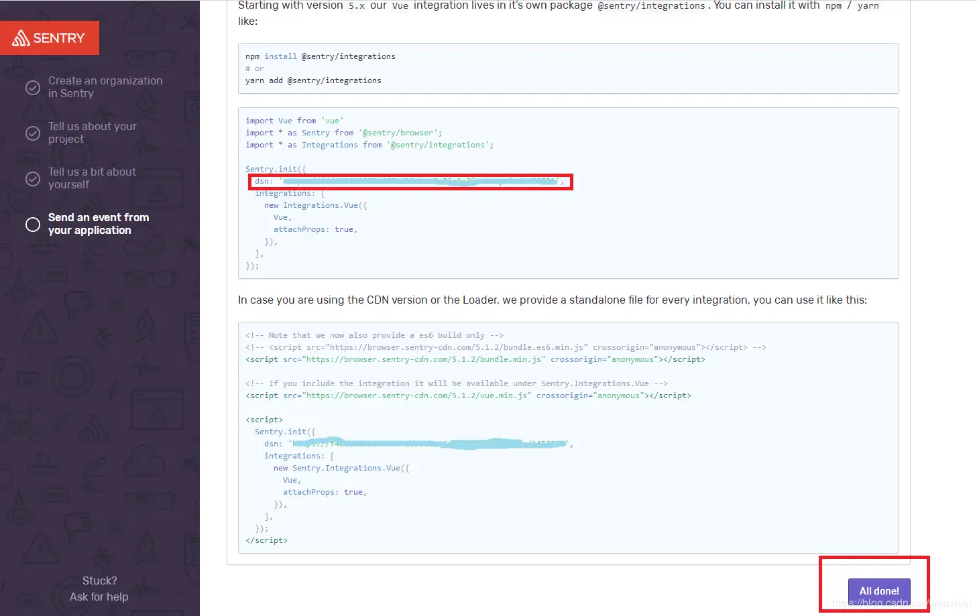Image resolution: width=977 pixels, height=616 pixels.
Task: Click the All done! button
Action: (x=879, y=591)
